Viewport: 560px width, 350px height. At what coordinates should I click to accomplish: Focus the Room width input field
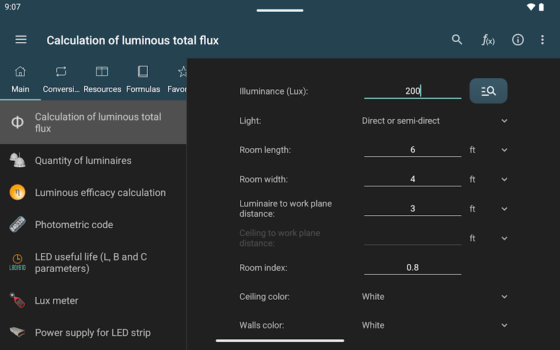tap(413, 179)
